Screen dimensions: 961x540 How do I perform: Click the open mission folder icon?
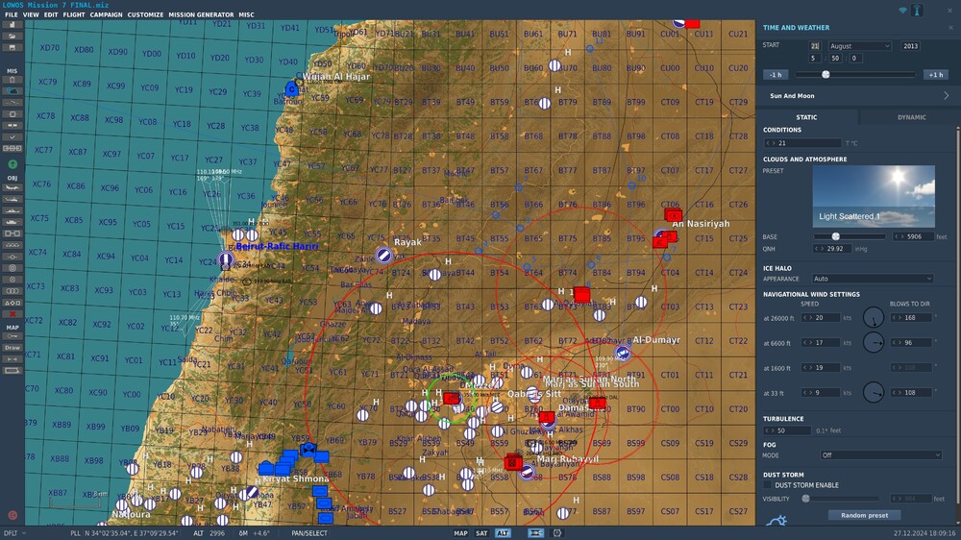[x=12, y=37]
